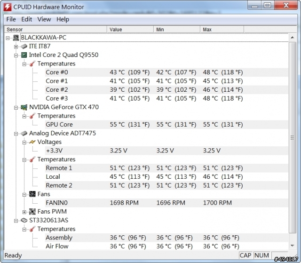This screenshot has height=263, width=301.
Task: Collapse the Intel Core 2 Quad Q9550 node
Action: click(16, 56)
